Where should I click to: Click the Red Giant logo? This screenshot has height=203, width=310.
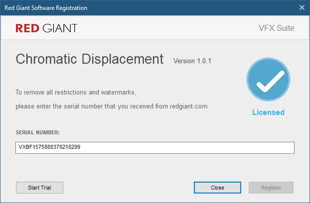[46, 28]
